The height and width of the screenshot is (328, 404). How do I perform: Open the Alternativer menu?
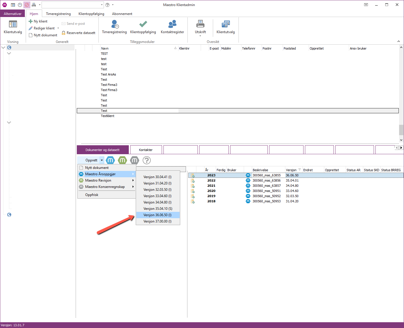click(x=13, y=14)
